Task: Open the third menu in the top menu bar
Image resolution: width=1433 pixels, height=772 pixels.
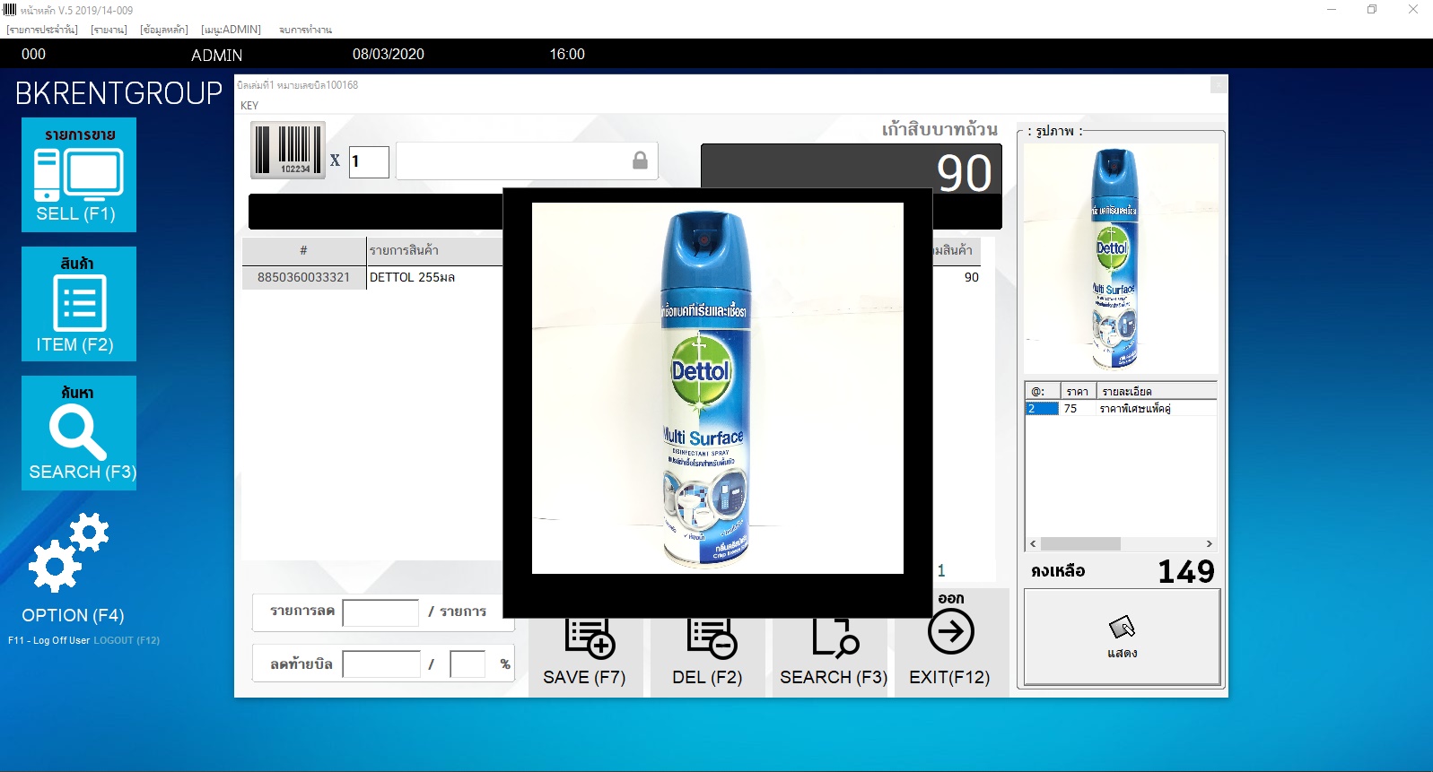Action: (x=164, y=30)
